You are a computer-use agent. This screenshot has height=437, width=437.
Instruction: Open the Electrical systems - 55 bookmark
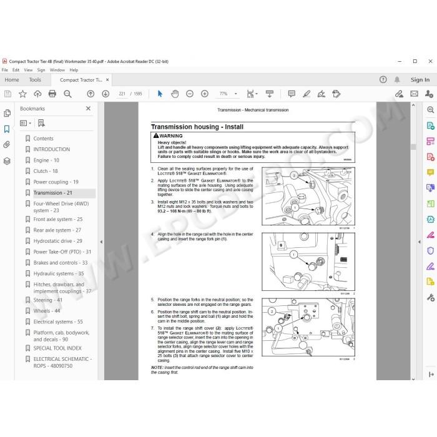58,322
